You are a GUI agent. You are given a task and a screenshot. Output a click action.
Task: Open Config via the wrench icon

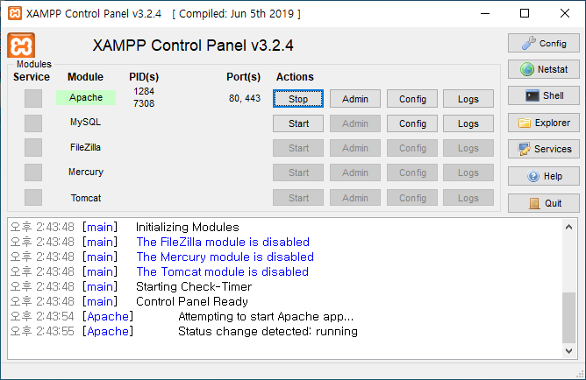(x=543, y=43)
